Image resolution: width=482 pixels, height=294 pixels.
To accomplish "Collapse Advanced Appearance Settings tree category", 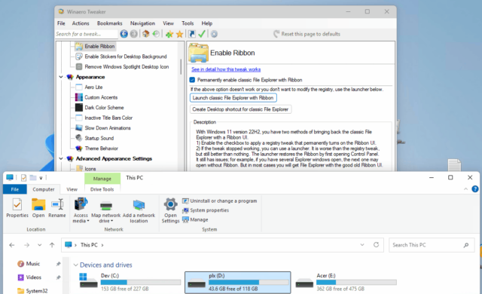I will tap(61, 159).
